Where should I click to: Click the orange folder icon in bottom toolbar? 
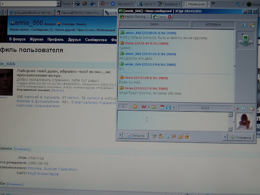point(180,136)
